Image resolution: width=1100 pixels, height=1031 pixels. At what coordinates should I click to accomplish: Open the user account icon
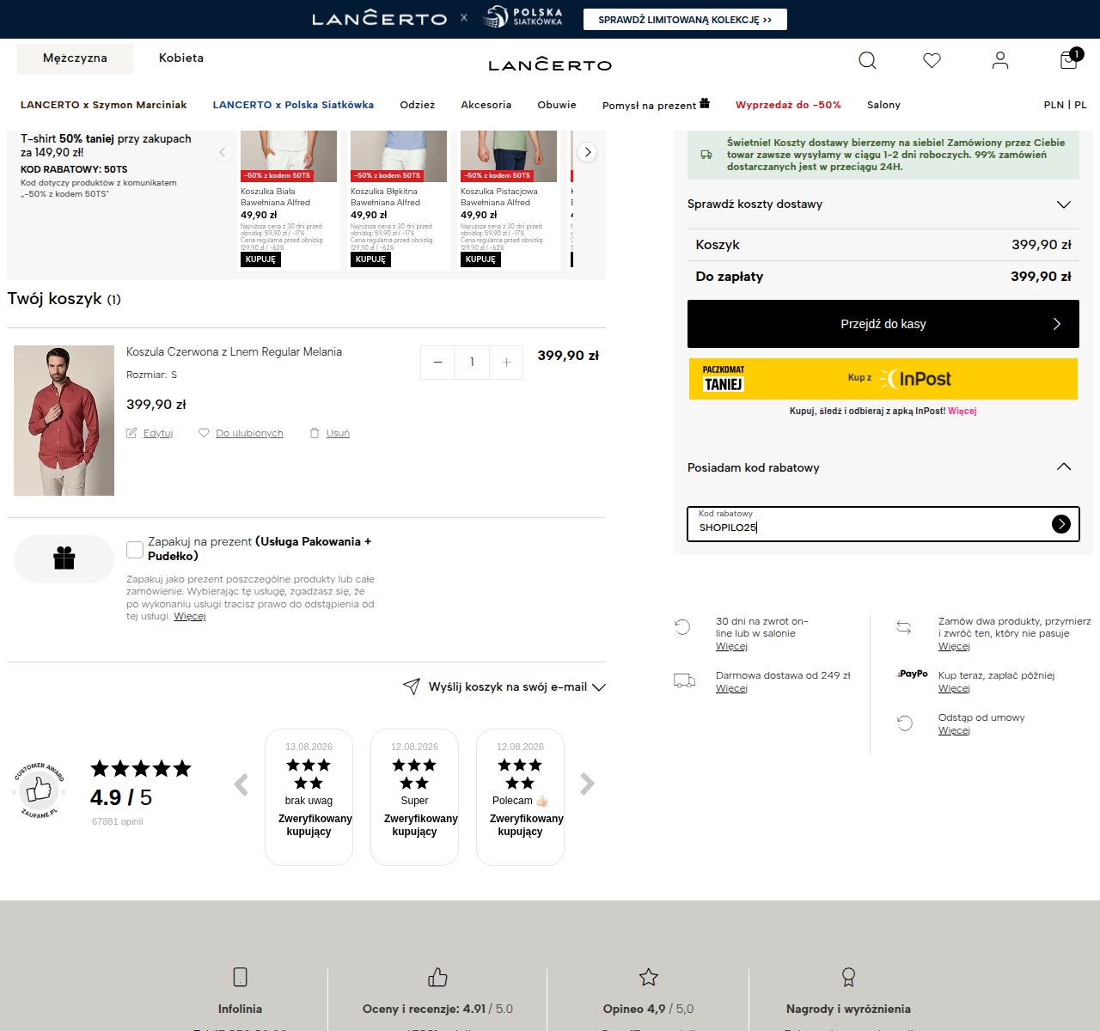point(1000,60)
